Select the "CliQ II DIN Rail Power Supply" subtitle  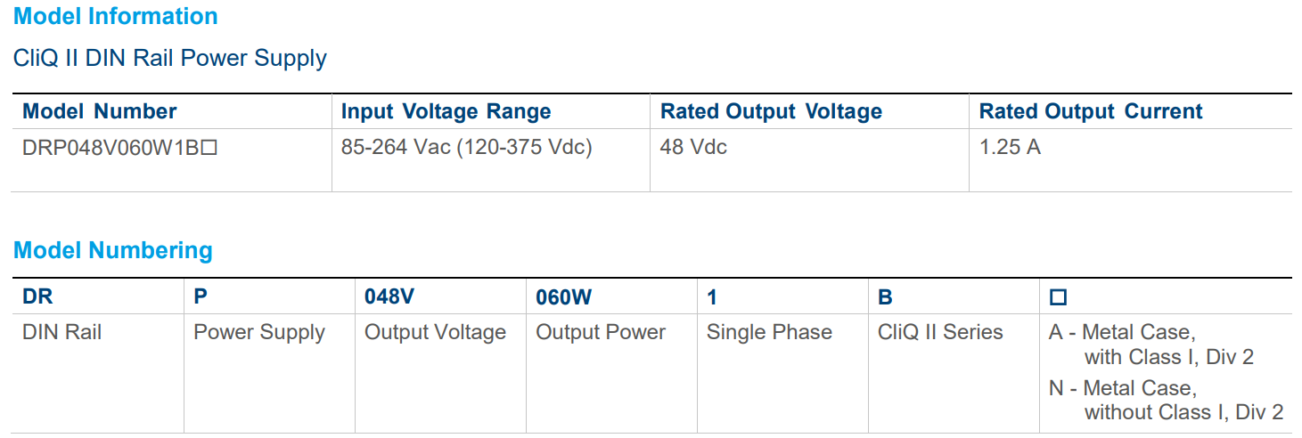[x=170, y=59]
